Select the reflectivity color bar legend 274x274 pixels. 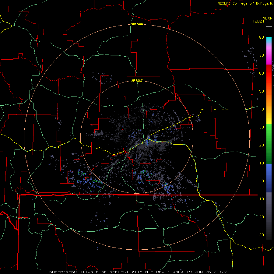click(269, 135)
